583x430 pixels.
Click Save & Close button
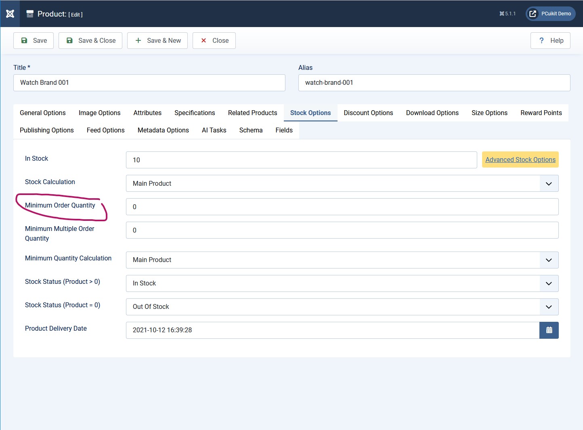click(x=90, y=40)
